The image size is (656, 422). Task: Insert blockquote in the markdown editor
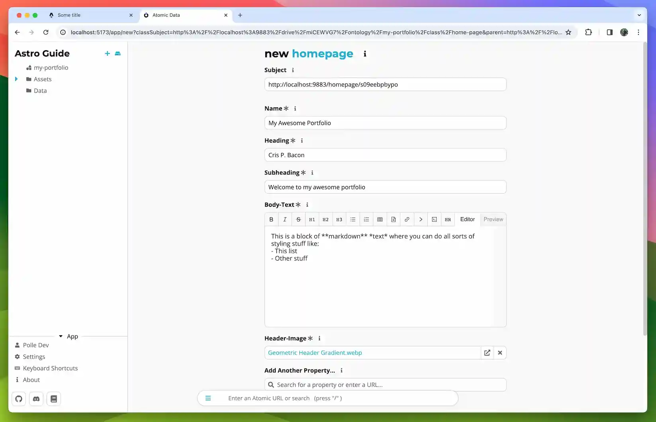pos(421,220)
